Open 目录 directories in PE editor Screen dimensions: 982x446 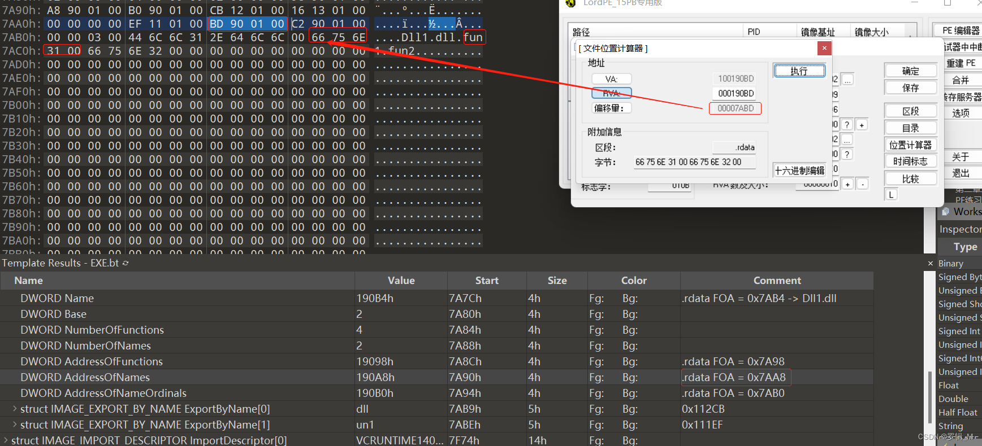(x=911, y=128)
